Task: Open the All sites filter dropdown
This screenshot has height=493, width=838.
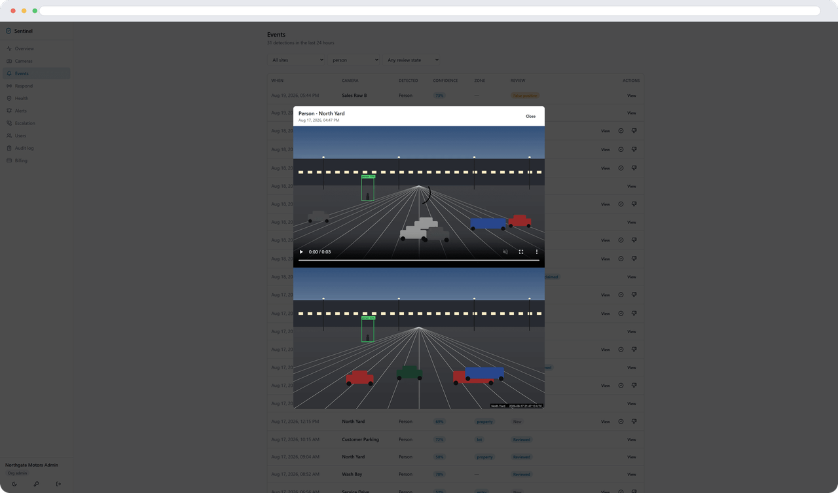Action: (297, 60)
